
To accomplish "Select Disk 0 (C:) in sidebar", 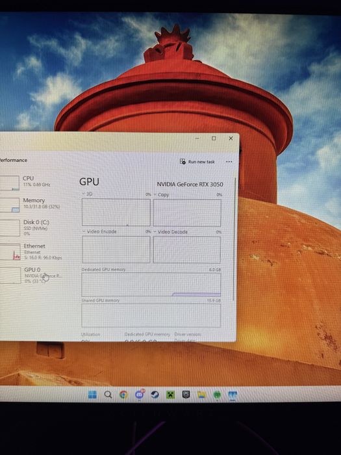I will click(x=31, y=227).
